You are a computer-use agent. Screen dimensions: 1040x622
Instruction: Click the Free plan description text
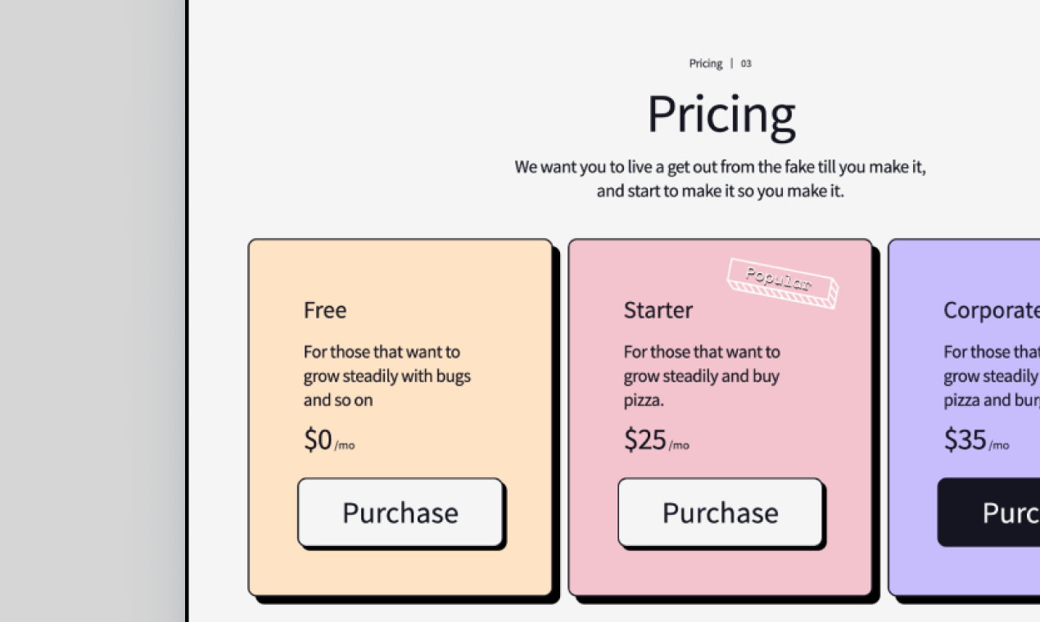387,376
